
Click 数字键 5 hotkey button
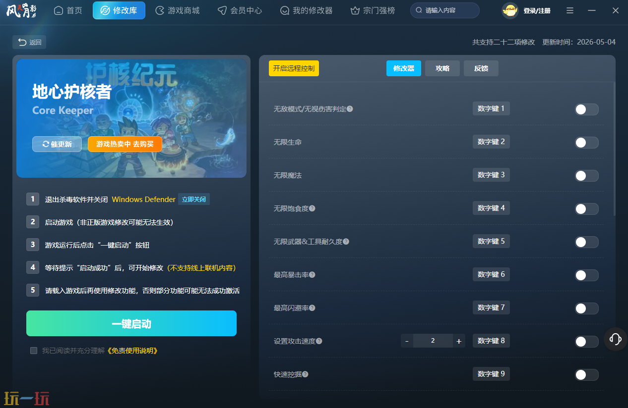click(491, 241)
